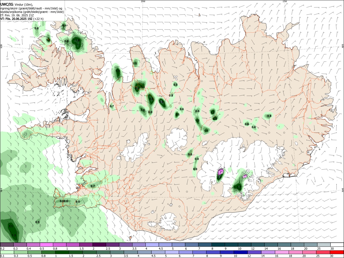The height and width of the screenshot is (258, 344).
Task: Click the lightest green 0.1–0.3 rain legend swatch
Action: coord(7,252)
